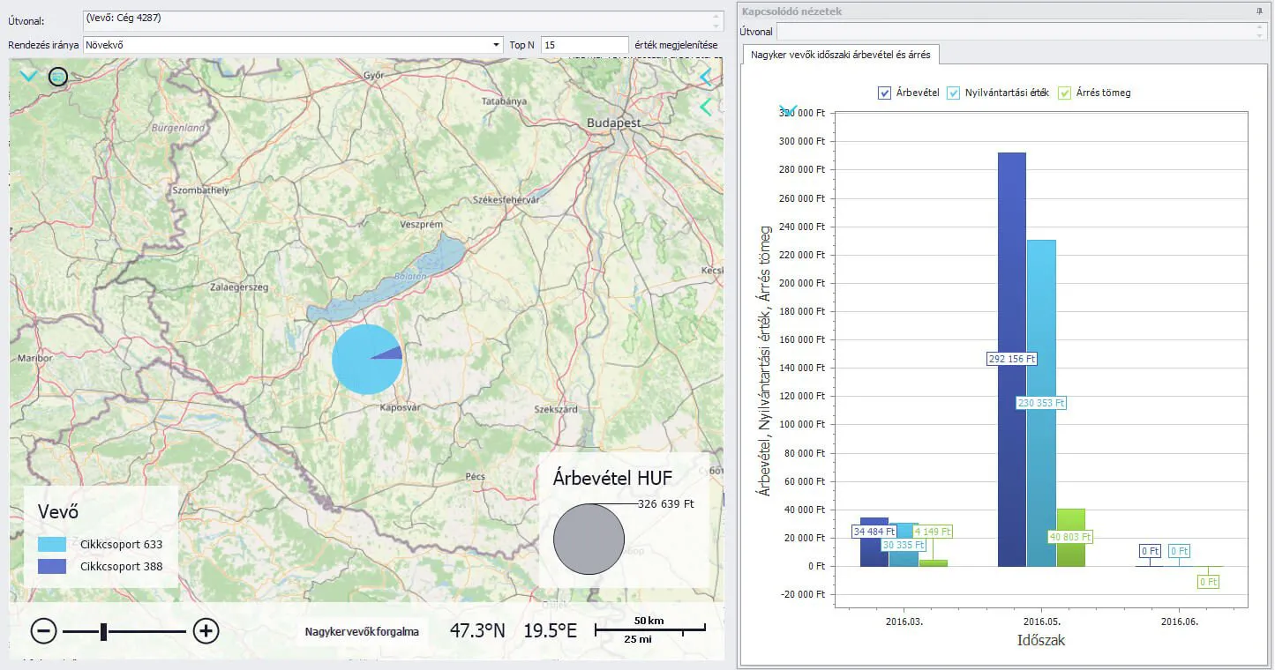Click the teal left chevron on map
Image resolution: width=1275 pixels, height=670 pixels.
[x=705, y=108]
